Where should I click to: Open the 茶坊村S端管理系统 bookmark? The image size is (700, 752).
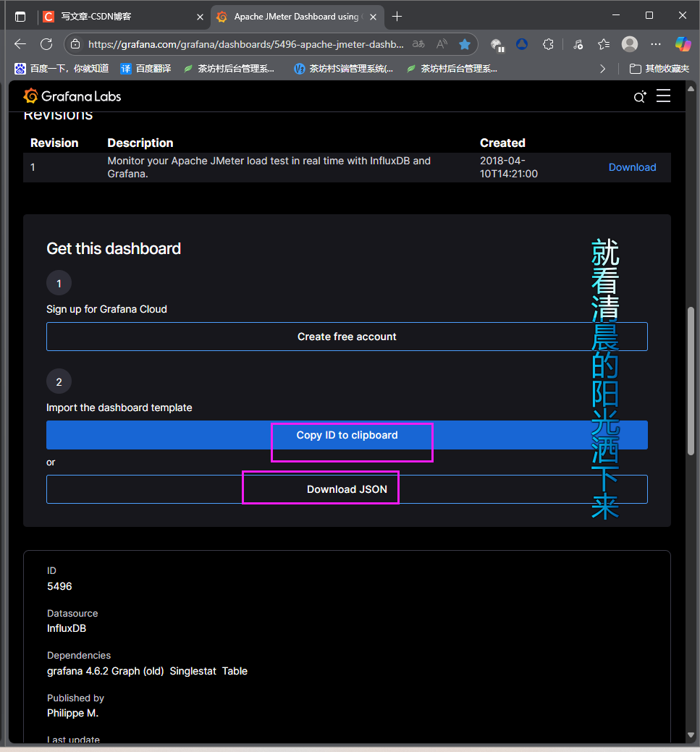tap(344, 69)
